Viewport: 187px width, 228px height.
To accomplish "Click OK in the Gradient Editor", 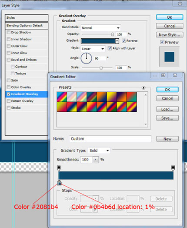I will [167, 90].
